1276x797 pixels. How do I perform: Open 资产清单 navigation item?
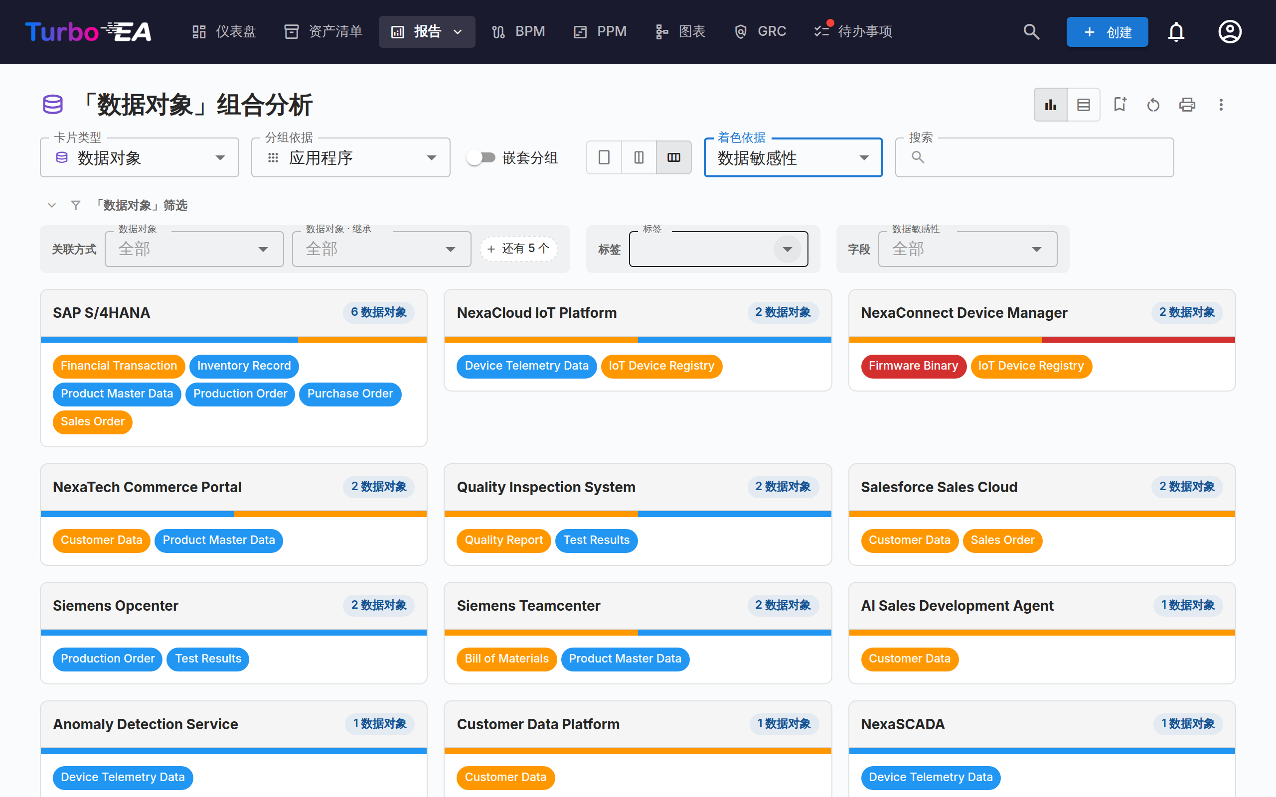[x=323, y=31]
